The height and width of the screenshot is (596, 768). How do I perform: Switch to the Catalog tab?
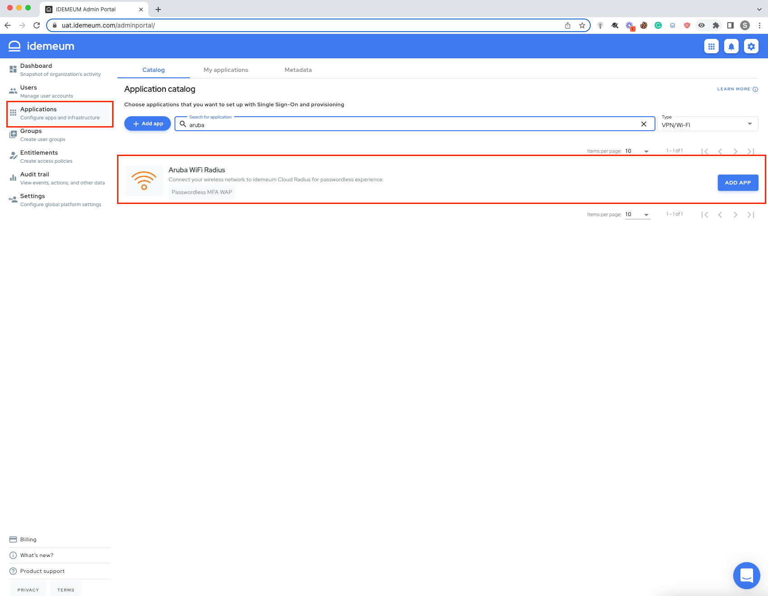click(x=154, y=70)
